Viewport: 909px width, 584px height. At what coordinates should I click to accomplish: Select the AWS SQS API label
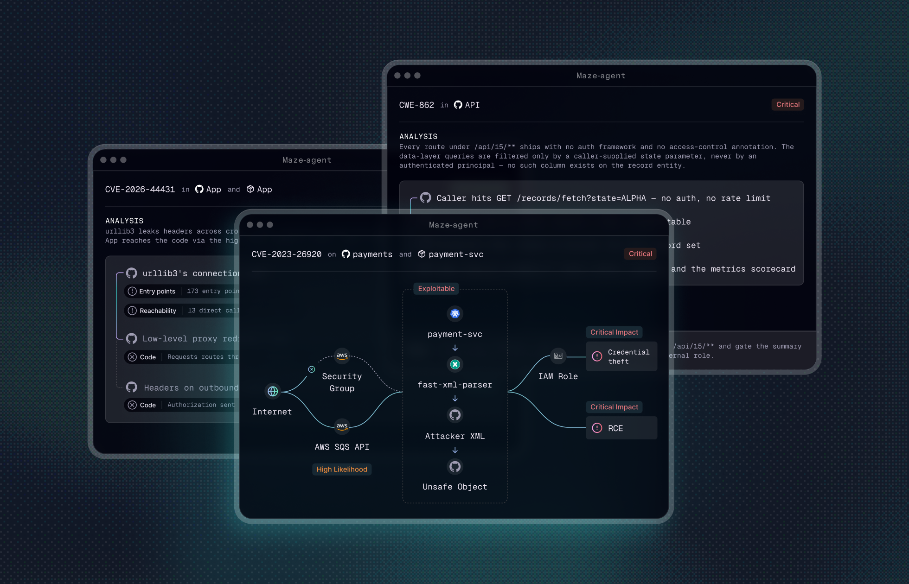342,447
